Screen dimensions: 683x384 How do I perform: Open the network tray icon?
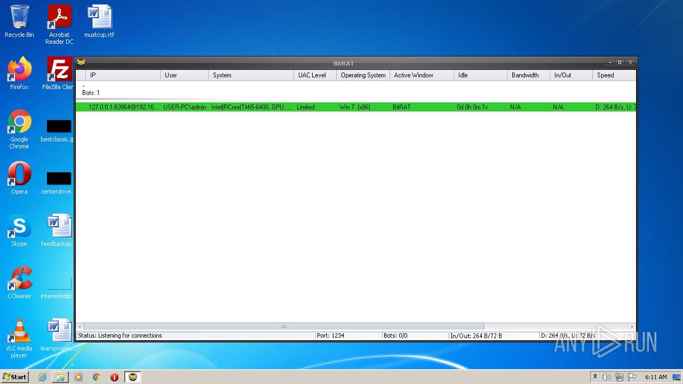coord(620,377)
